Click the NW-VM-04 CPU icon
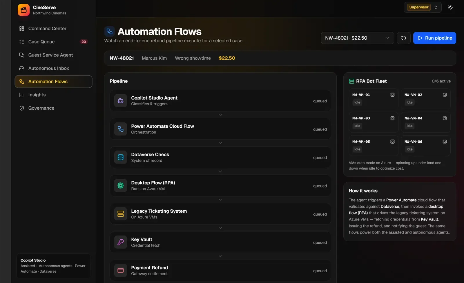Image resolution: width=464 pixels, height=283 pixels. click(x=445, y=118)
